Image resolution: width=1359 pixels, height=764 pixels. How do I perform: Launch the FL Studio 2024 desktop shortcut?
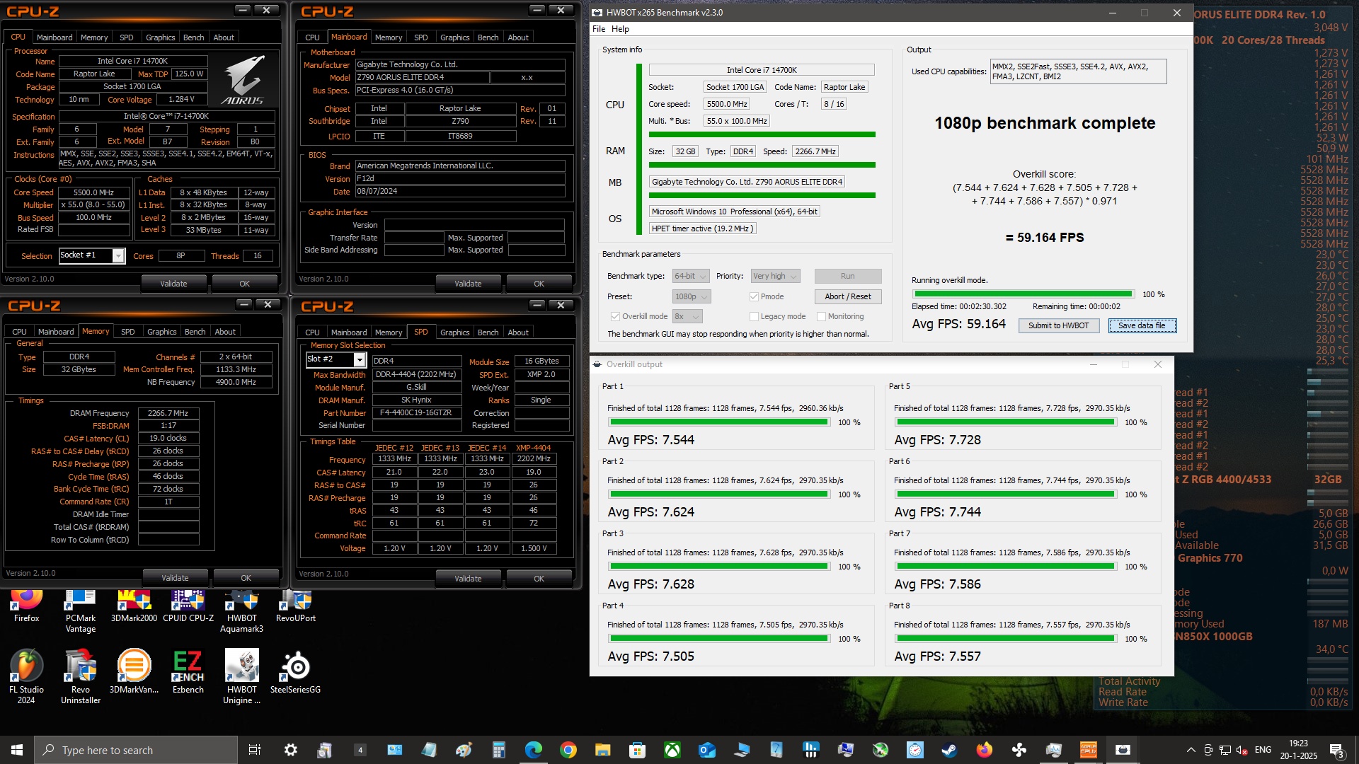[x=26, y=676]
